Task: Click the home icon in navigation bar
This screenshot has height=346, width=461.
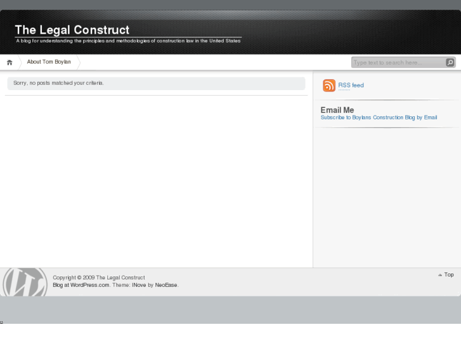Action: pos(10,62)
